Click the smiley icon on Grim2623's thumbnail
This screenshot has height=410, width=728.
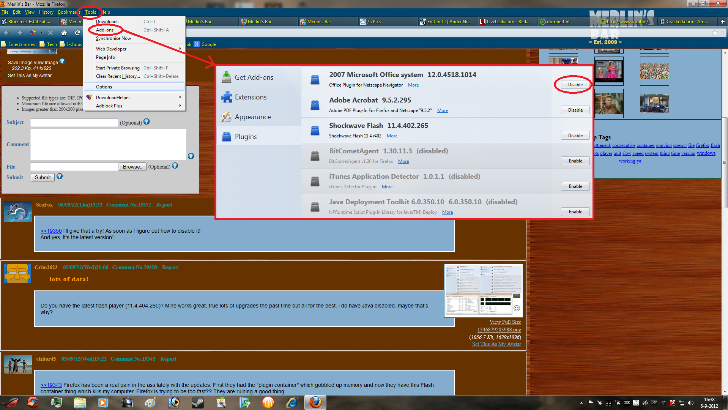coord(517,308)
